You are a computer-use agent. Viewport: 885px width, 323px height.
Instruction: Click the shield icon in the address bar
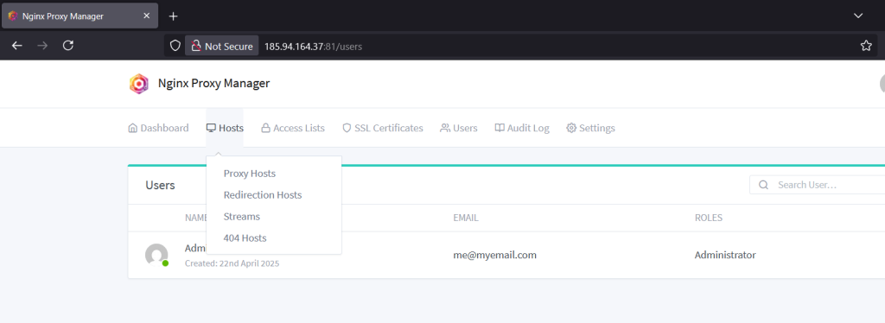pos(175,46)
